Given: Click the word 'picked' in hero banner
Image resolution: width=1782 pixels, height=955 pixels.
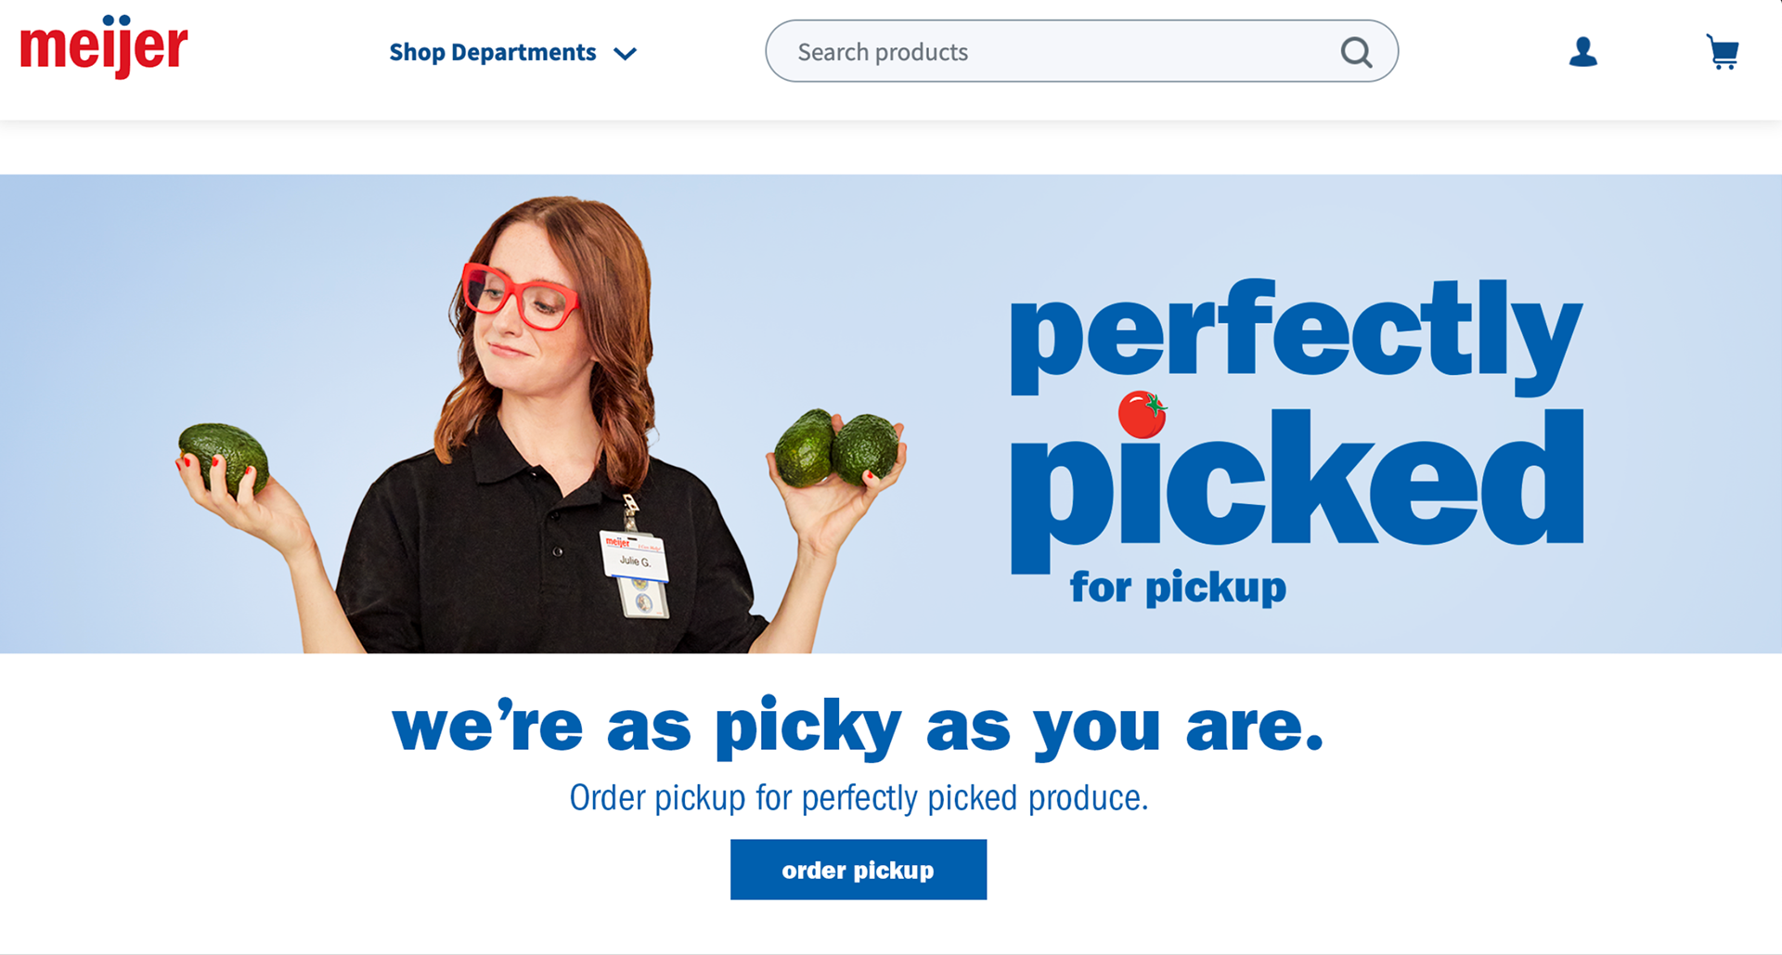Looking at the screenshot, I should 1297,487.
